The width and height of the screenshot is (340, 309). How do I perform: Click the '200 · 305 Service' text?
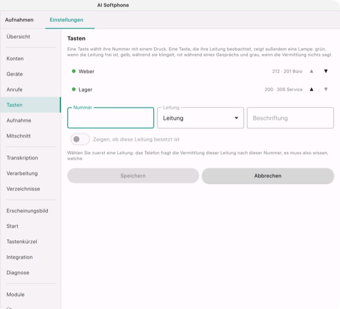pos(283,89)
